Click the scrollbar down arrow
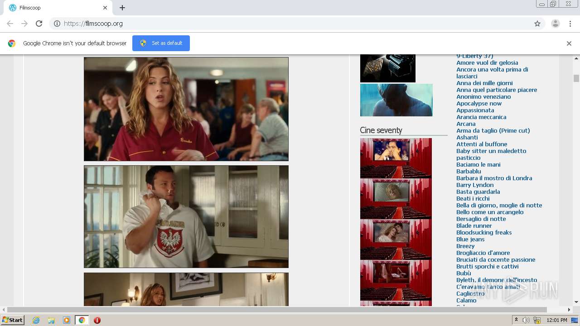580x326 pixels. coord(576,302)
